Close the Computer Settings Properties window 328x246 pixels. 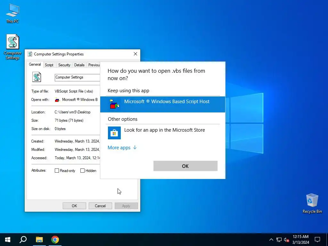tap(135, 54)
